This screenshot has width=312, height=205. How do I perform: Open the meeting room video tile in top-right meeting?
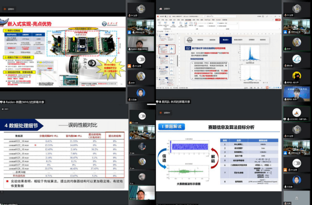[296, 26]
